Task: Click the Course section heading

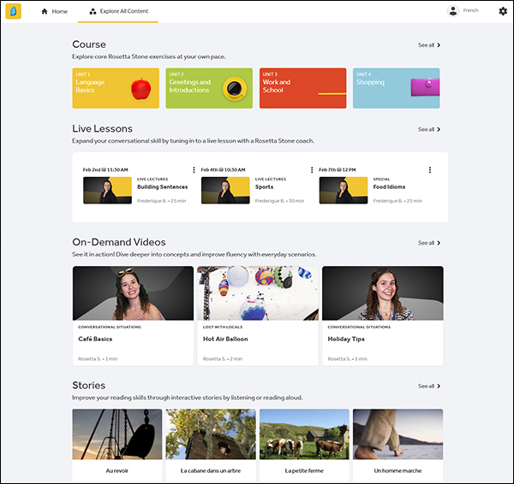Action: click(x=89, y=44)
